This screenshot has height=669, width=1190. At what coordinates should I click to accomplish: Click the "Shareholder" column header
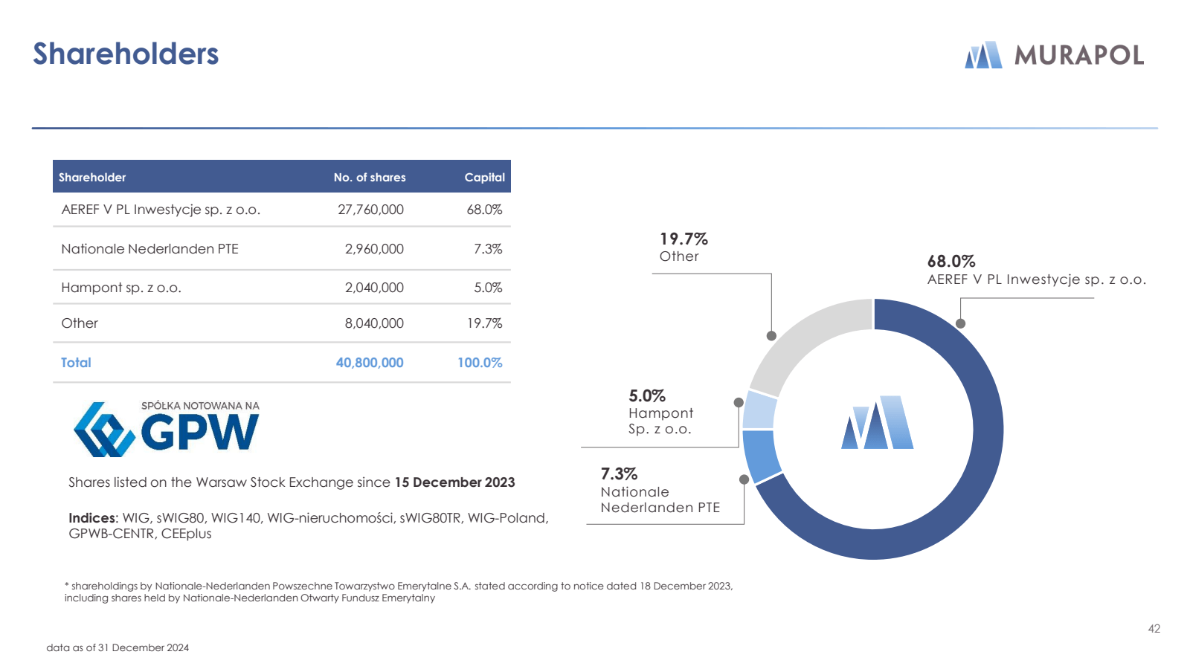click(92, 177)
